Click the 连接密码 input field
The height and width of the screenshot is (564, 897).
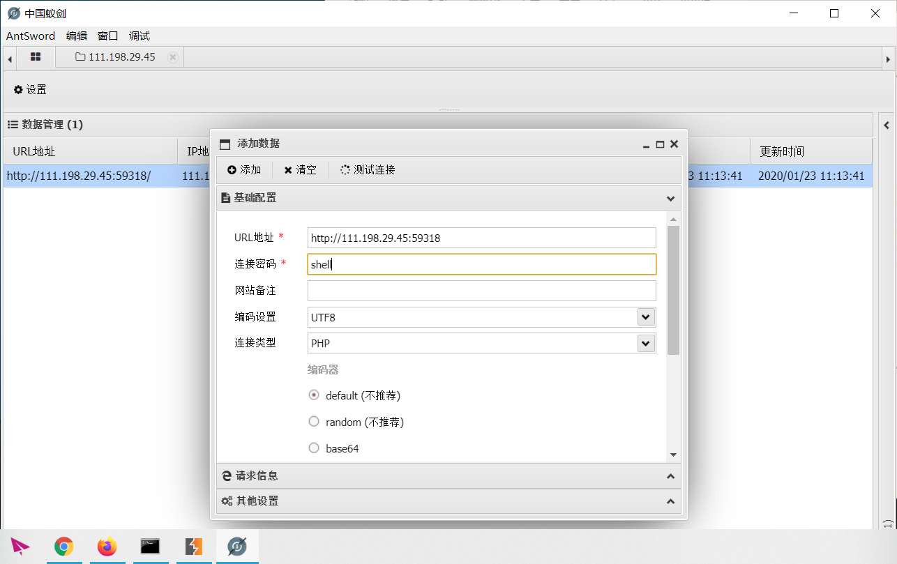coord(482,264)
